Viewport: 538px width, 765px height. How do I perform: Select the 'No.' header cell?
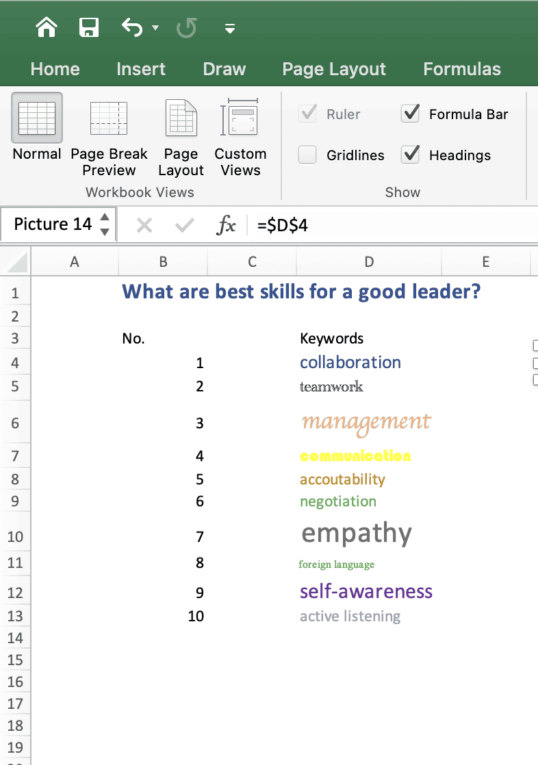133,338
